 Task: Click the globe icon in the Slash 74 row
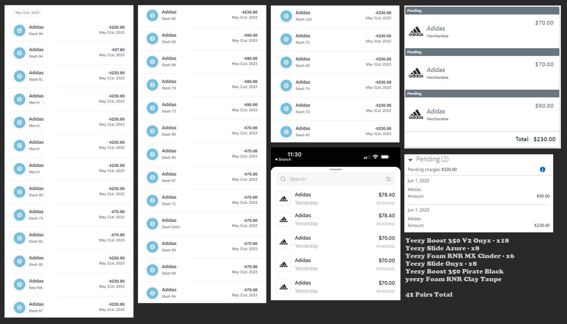[x=286, y=86]
